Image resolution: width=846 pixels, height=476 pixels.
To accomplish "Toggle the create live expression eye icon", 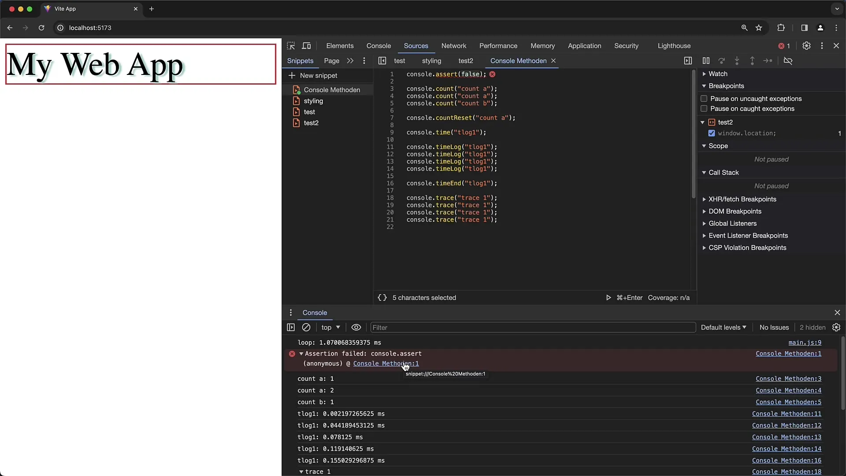I will (x=356, y=327).
